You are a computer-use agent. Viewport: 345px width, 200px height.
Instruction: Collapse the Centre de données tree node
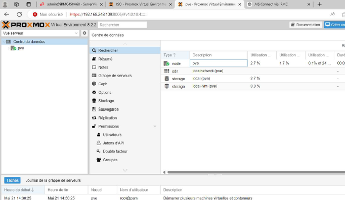coord(4,42)
